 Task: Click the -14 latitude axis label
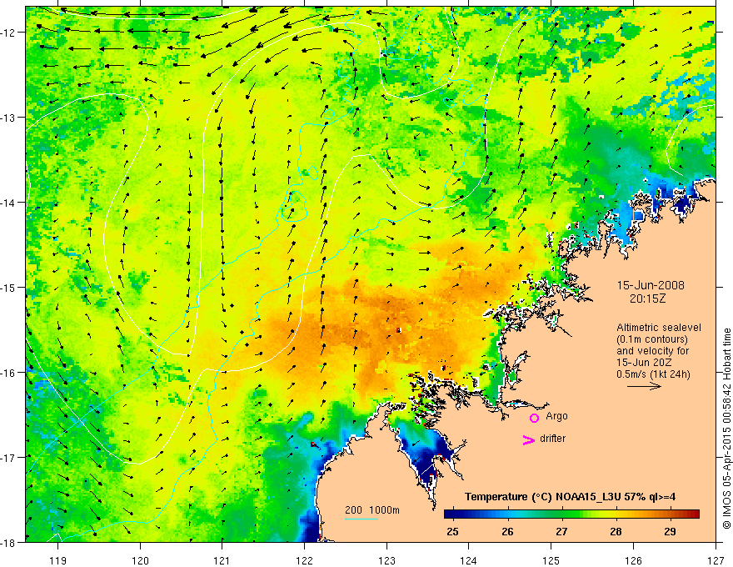(x=8, y=203)
